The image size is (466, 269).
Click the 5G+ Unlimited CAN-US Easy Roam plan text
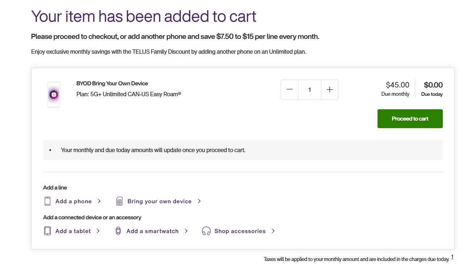(129, 94)
